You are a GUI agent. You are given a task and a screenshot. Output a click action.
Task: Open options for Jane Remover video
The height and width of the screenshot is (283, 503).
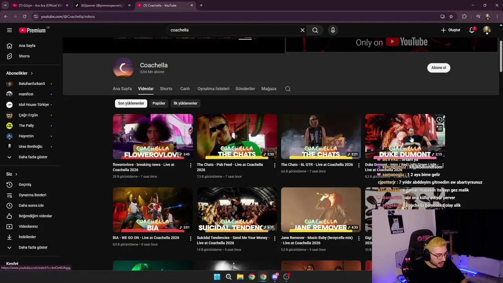pos(359,239)
